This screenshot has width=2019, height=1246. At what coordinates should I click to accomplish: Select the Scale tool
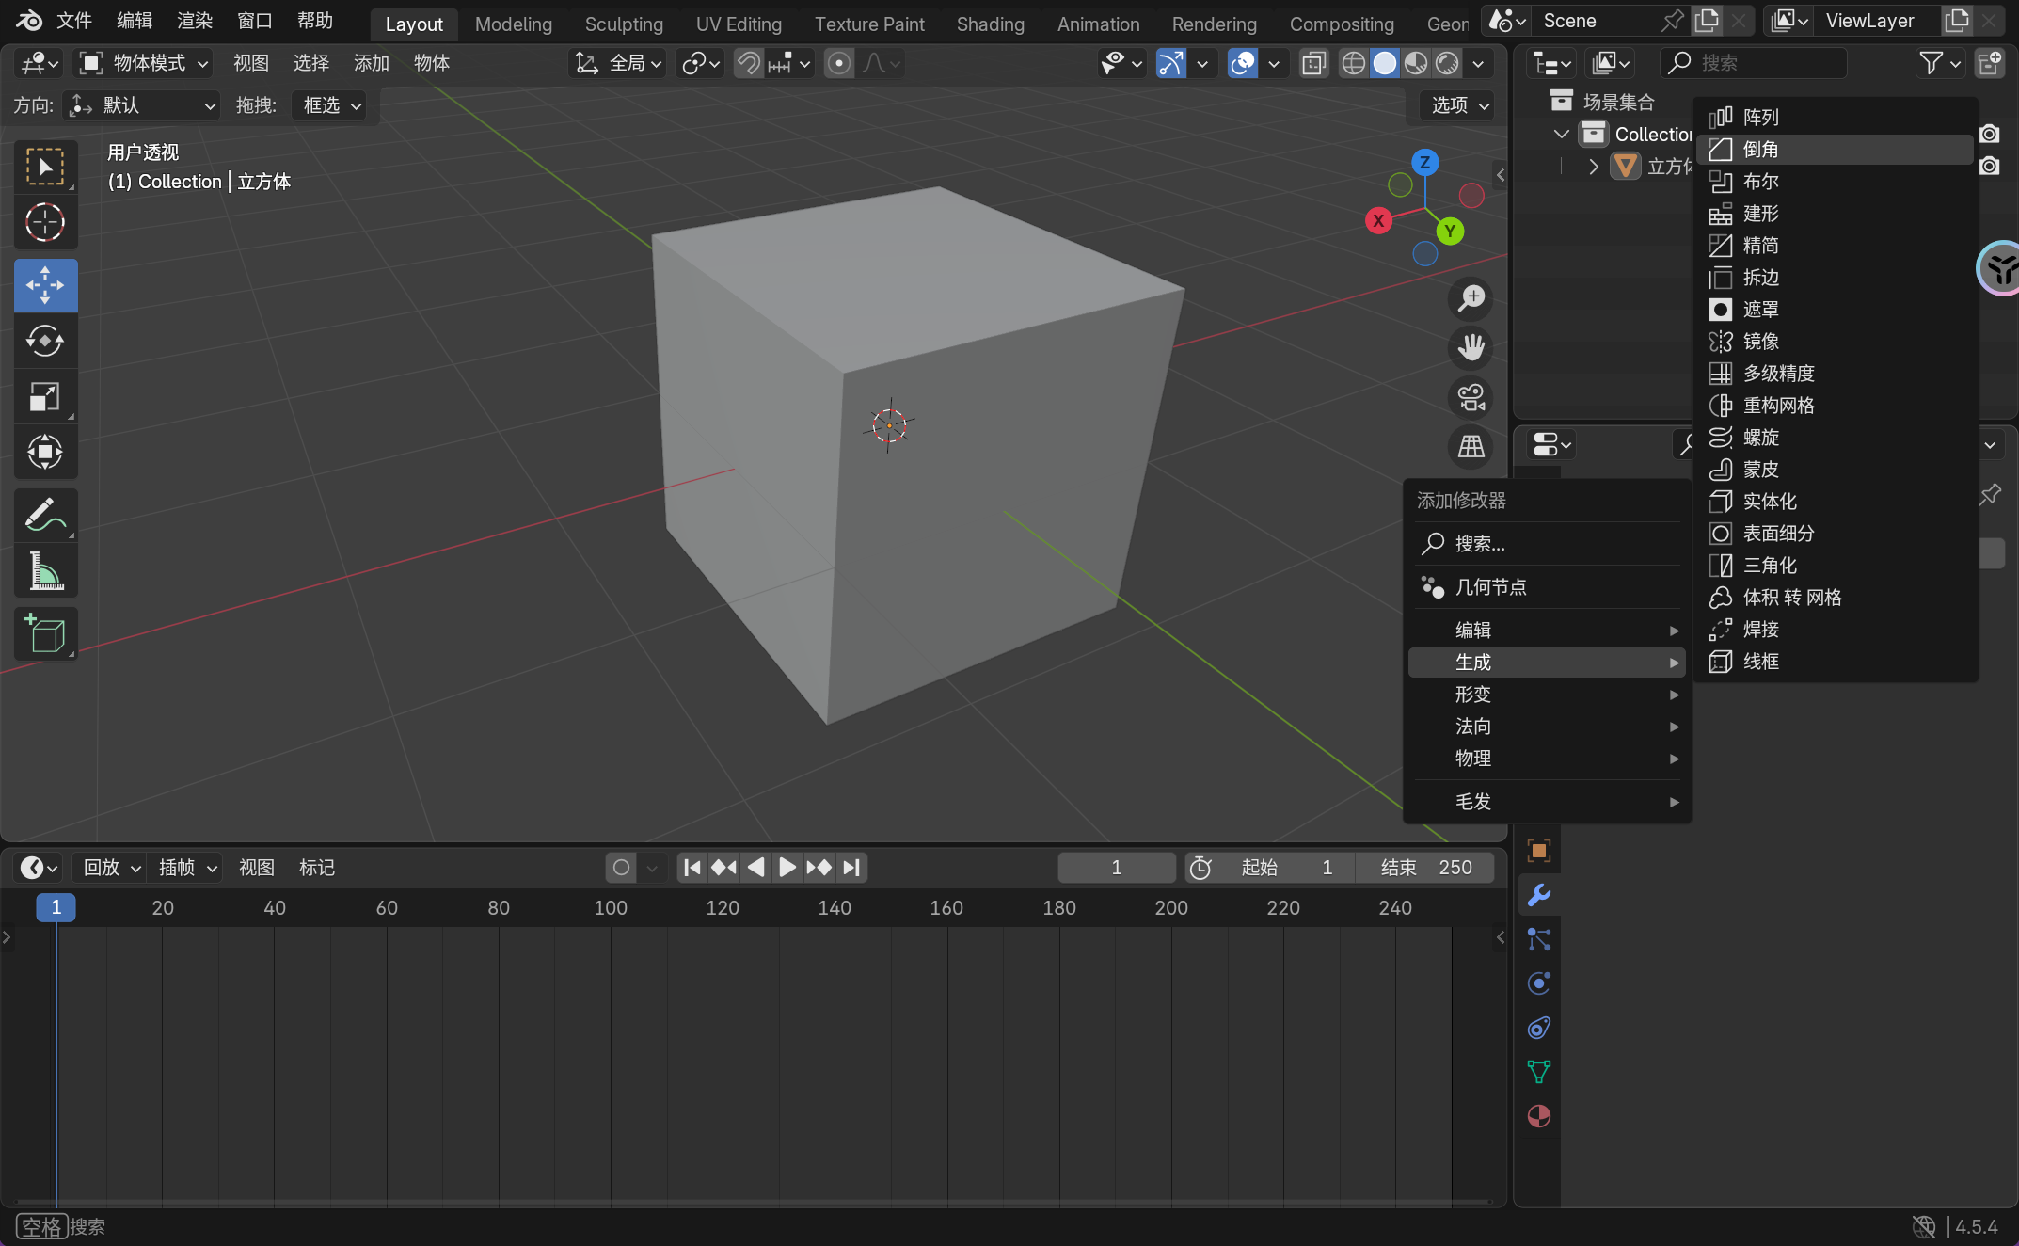pos(45,397)
